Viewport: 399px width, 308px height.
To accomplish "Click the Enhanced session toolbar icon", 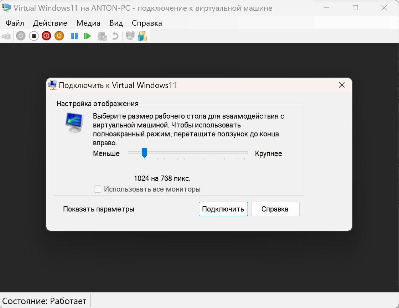I will [130, 36].
